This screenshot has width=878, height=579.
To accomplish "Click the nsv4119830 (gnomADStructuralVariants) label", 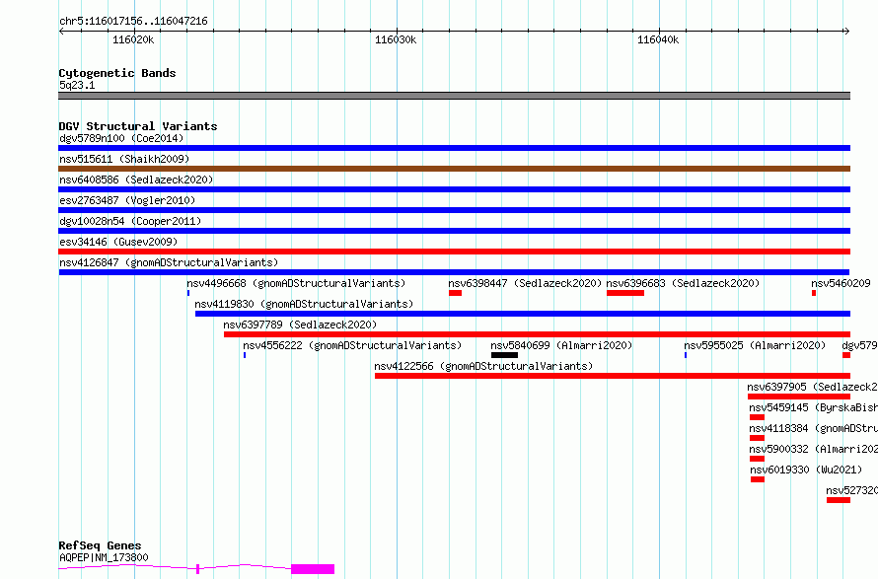I will coord(304,304).
